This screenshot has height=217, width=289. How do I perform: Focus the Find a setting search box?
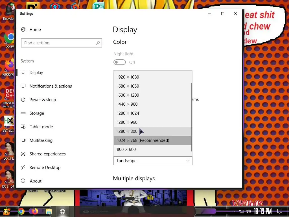(61, 43)
